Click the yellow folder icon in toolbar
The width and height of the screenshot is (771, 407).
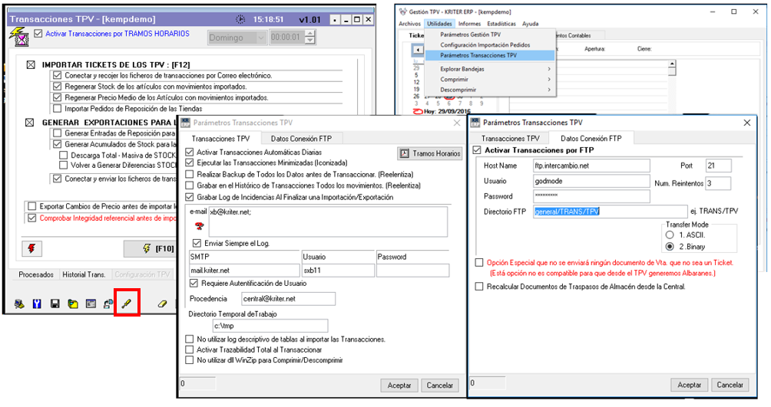[72, 304]
